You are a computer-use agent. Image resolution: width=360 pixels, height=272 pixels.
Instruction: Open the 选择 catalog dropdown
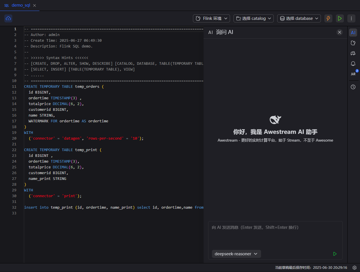point(254,18)
